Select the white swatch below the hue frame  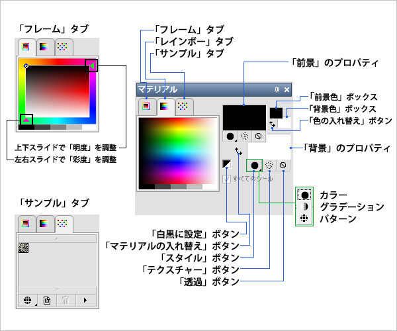pos(89,127)
